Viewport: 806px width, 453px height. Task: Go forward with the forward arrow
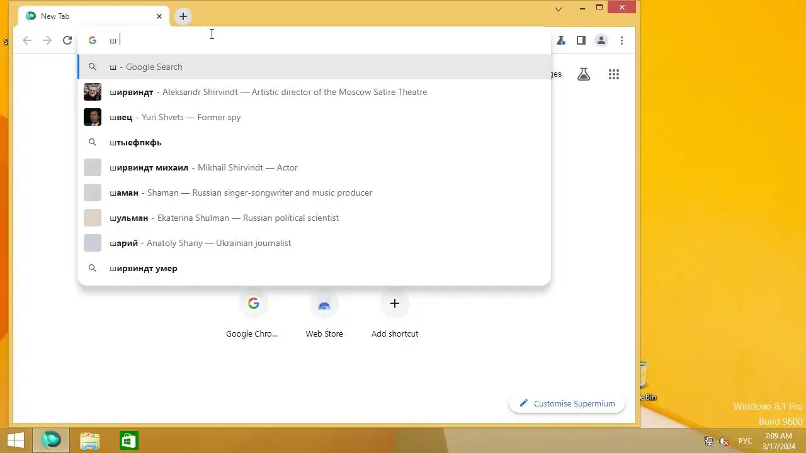pyautogui.click(x=47, y=40)
